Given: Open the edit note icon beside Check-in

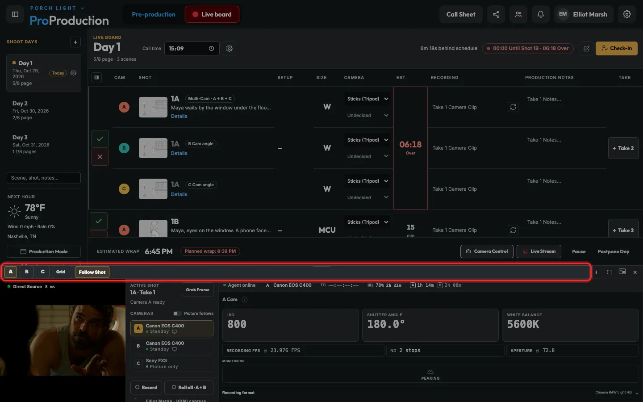Looking at the screenshot, I should coord(587,48).
